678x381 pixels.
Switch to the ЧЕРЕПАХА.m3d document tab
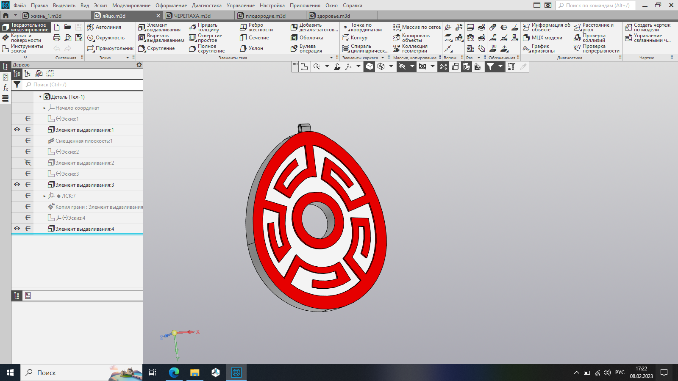192,16
